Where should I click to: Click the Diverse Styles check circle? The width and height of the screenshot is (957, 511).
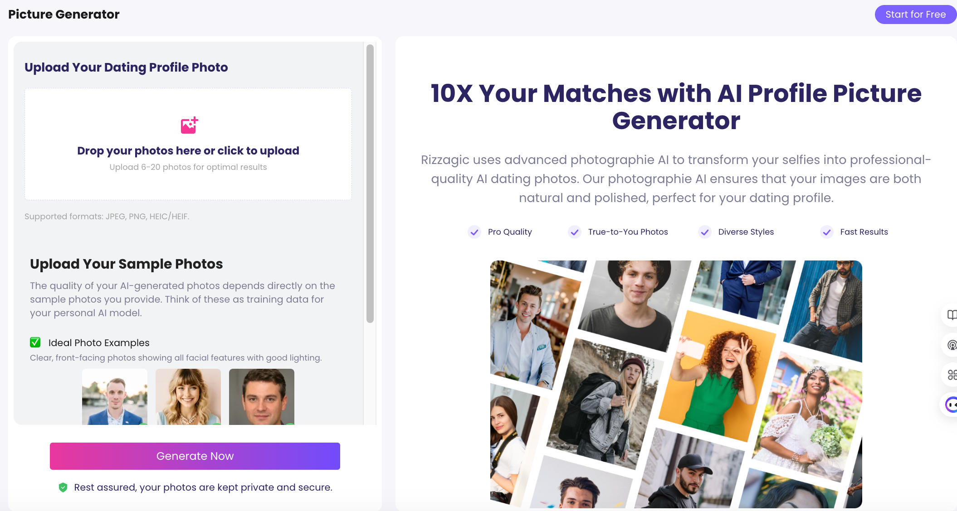click(x=705, y=232)
